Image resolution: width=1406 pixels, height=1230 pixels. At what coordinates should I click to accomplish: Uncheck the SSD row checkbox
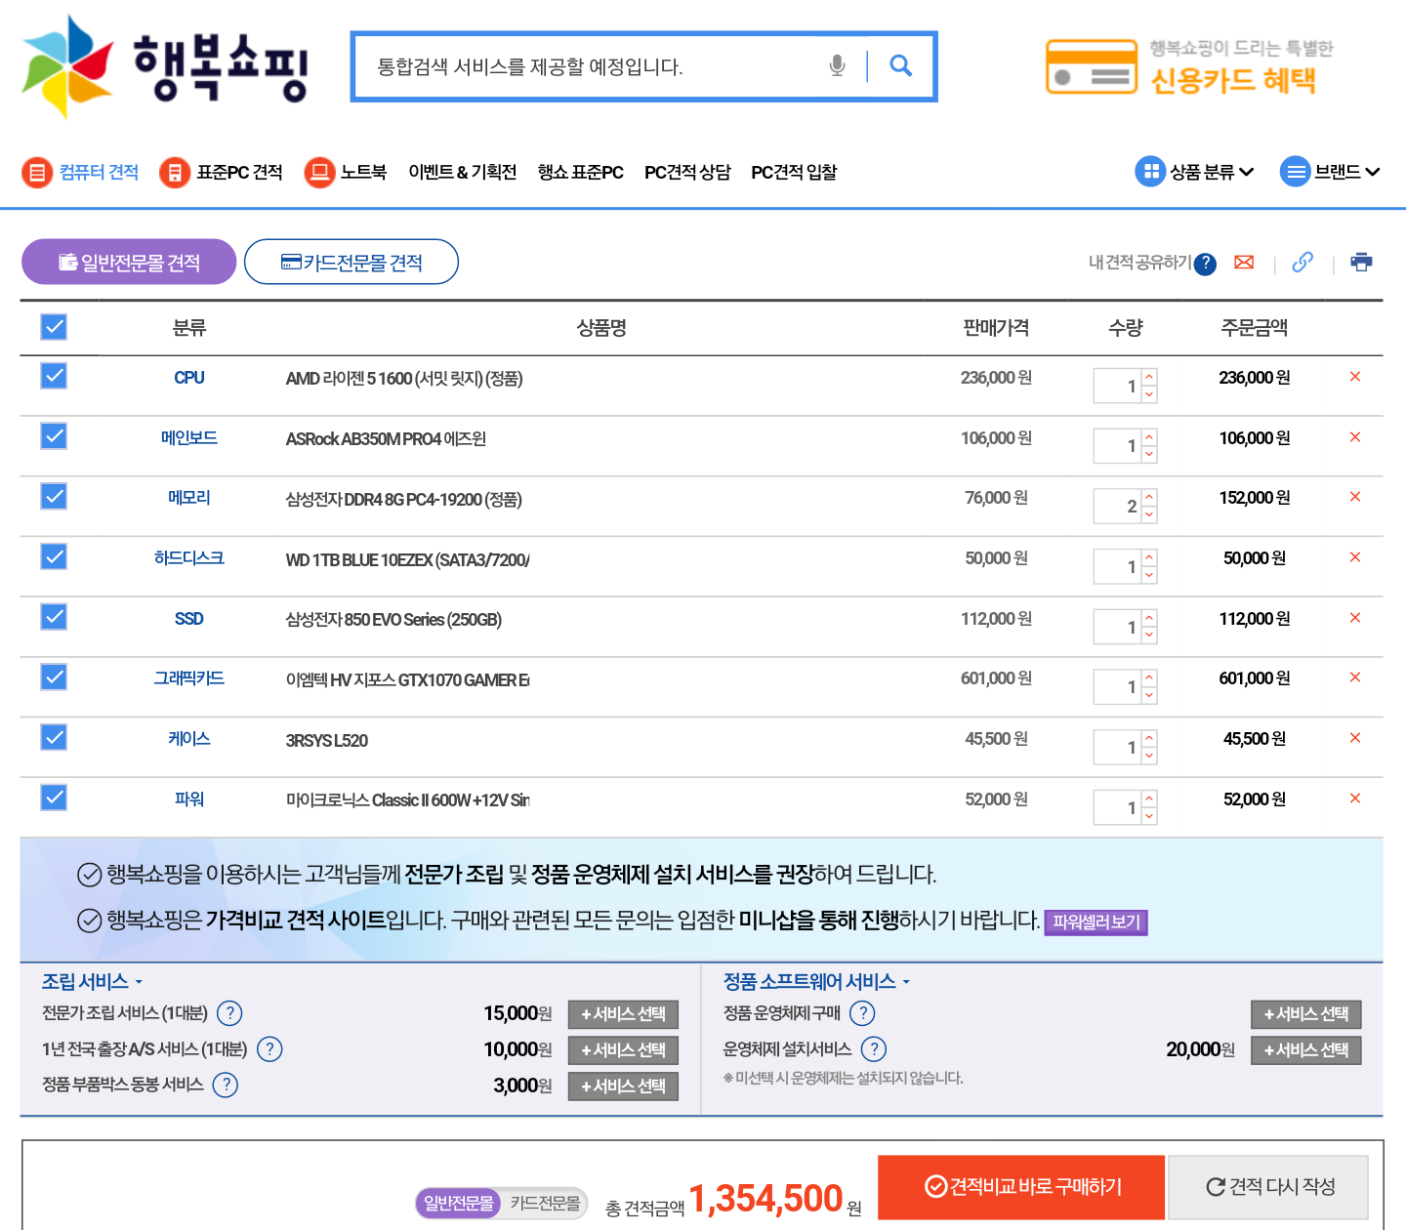click(x=54, y=617)
